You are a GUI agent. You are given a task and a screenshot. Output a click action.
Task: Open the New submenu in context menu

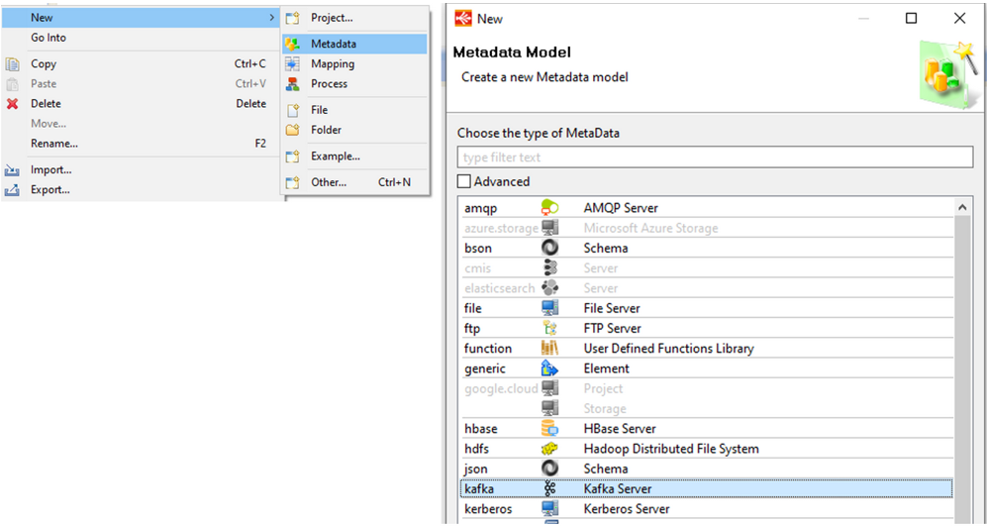(140, 18)
